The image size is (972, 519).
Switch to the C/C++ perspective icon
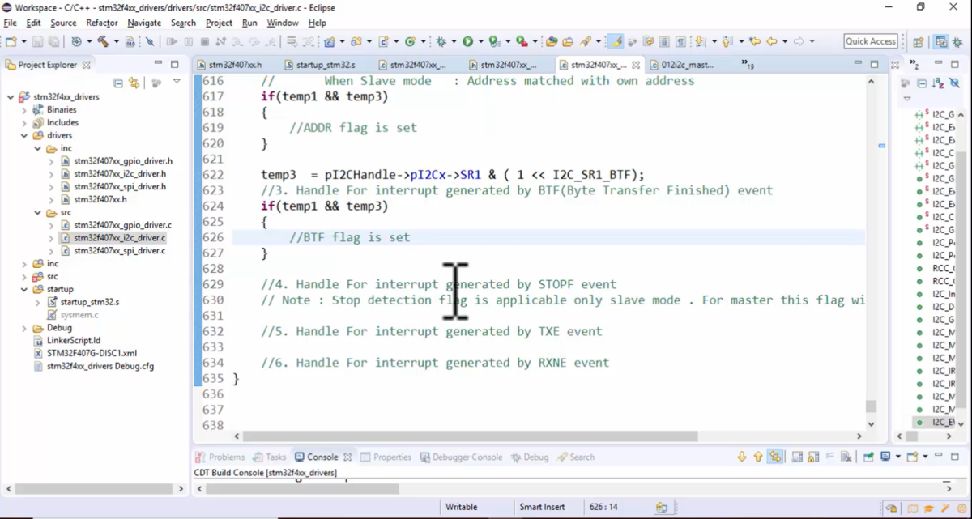[940, 41]
